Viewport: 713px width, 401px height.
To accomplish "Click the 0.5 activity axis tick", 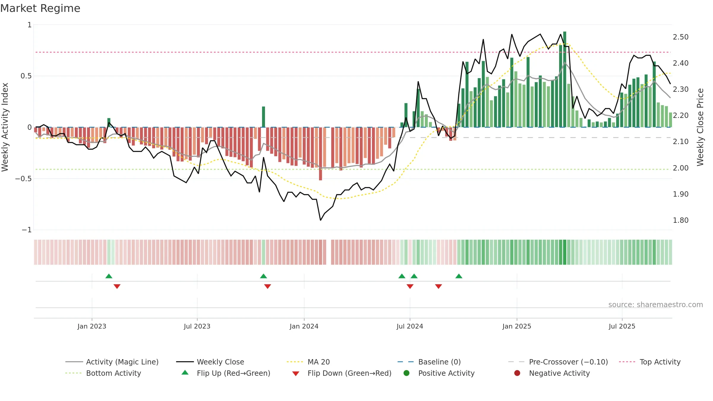I will click(26, 76).
